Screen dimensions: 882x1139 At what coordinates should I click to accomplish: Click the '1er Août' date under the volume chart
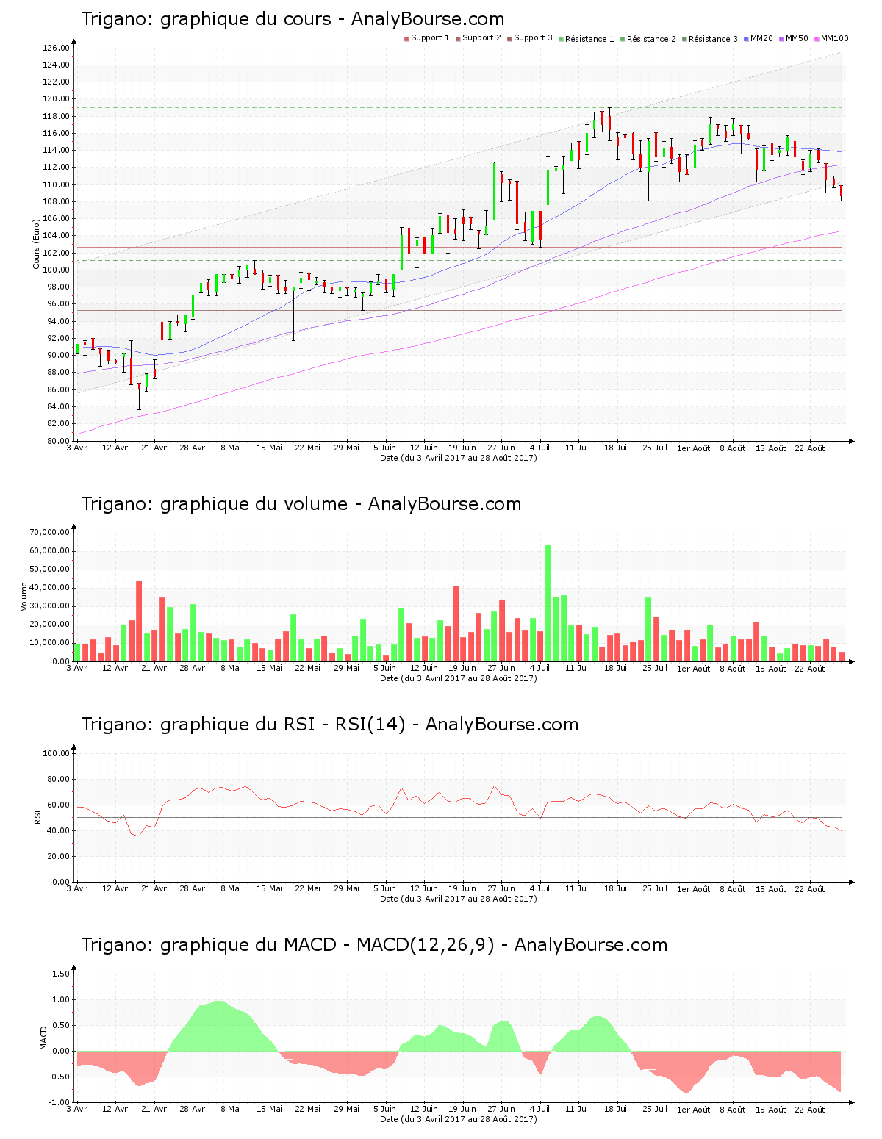pyautogui.click(x=694, y=669)
